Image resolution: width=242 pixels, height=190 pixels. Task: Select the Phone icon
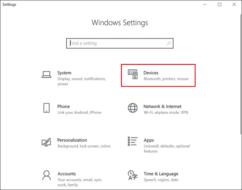coord(46,108)
